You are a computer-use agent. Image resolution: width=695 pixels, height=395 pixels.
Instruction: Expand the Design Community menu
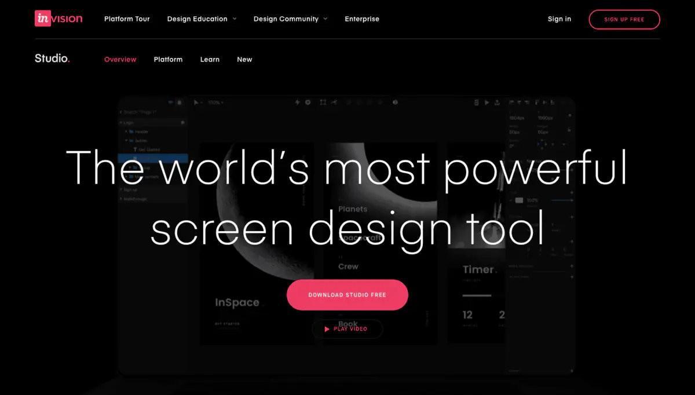click(x=290, y=19)
